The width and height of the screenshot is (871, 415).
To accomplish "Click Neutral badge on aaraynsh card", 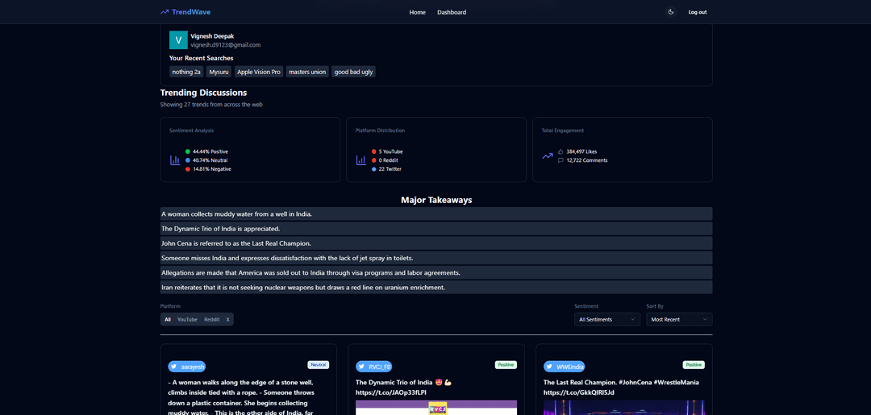I will coord(319,365).
